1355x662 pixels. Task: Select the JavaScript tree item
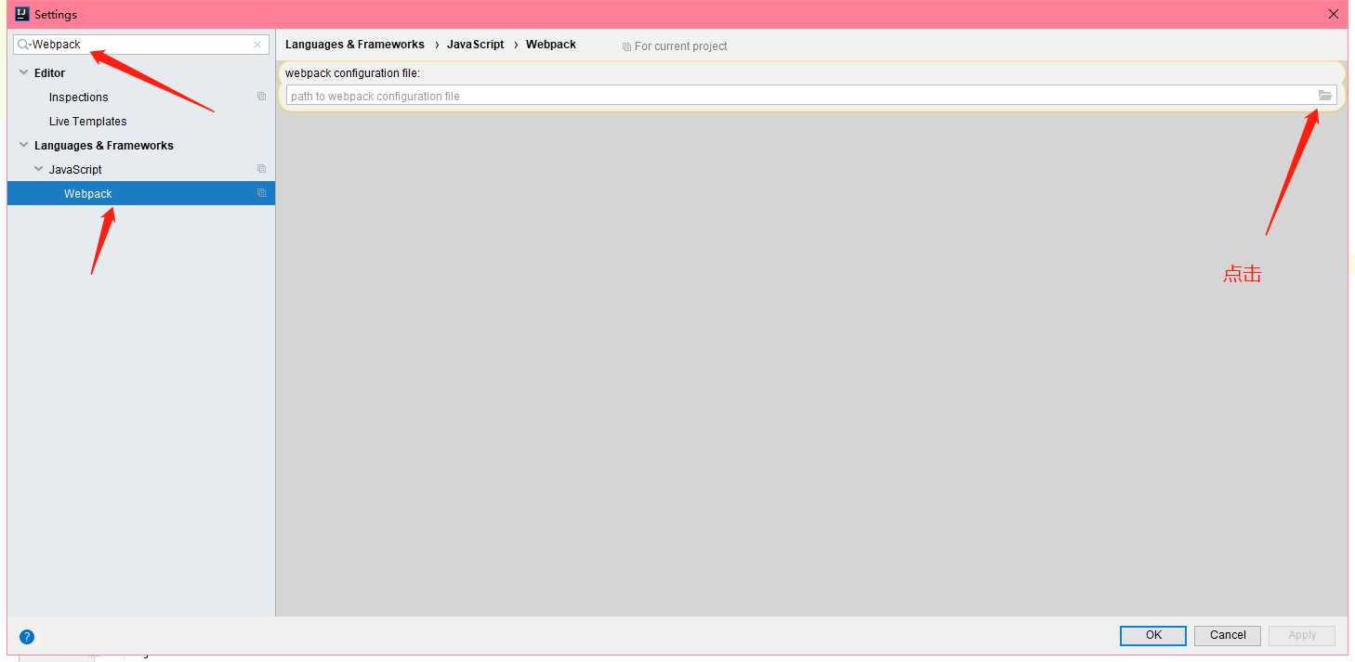pos(75,169)
